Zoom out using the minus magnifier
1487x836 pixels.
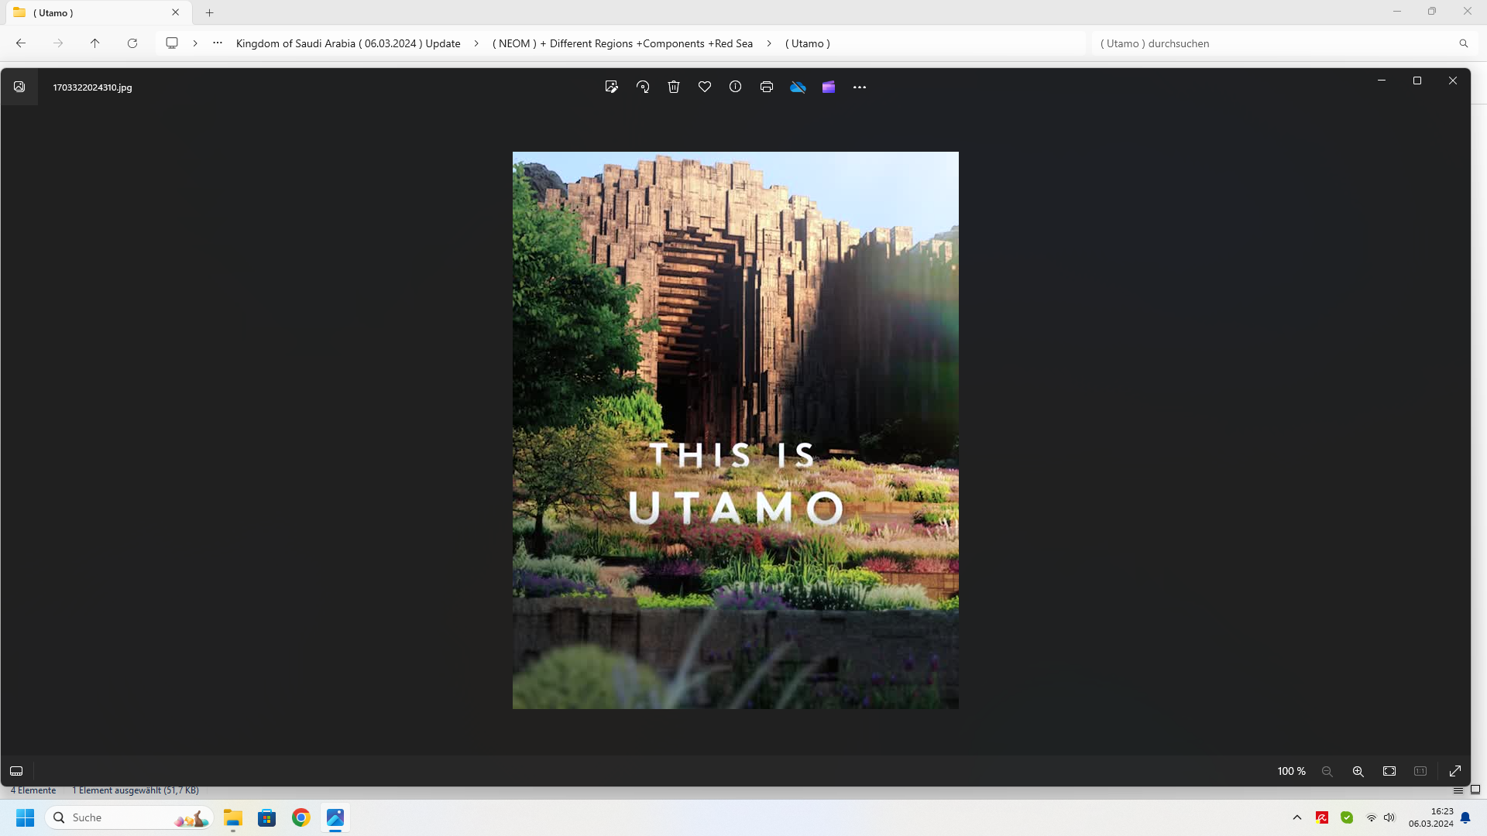[x=1327, y=771]
